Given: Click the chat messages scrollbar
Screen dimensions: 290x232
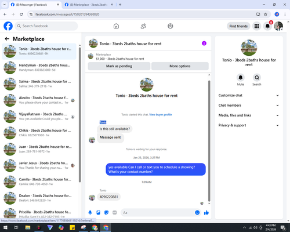Looking at the screenshot, I should pos(209,141).
